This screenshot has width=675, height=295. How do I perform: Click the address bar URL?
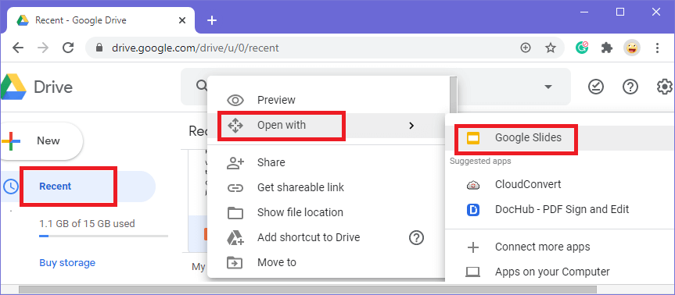pyautogui.click(x=195, y=48)
